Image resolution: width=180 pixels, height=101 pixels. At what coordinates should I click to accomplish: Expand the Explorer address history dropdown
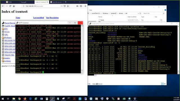click(138, 13)
